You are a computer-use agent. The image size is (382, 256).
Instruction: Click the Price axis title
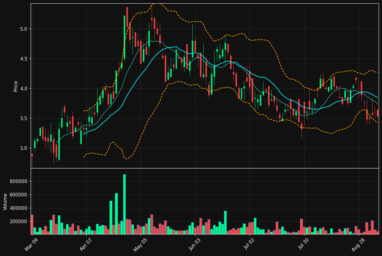click(16, 86)
